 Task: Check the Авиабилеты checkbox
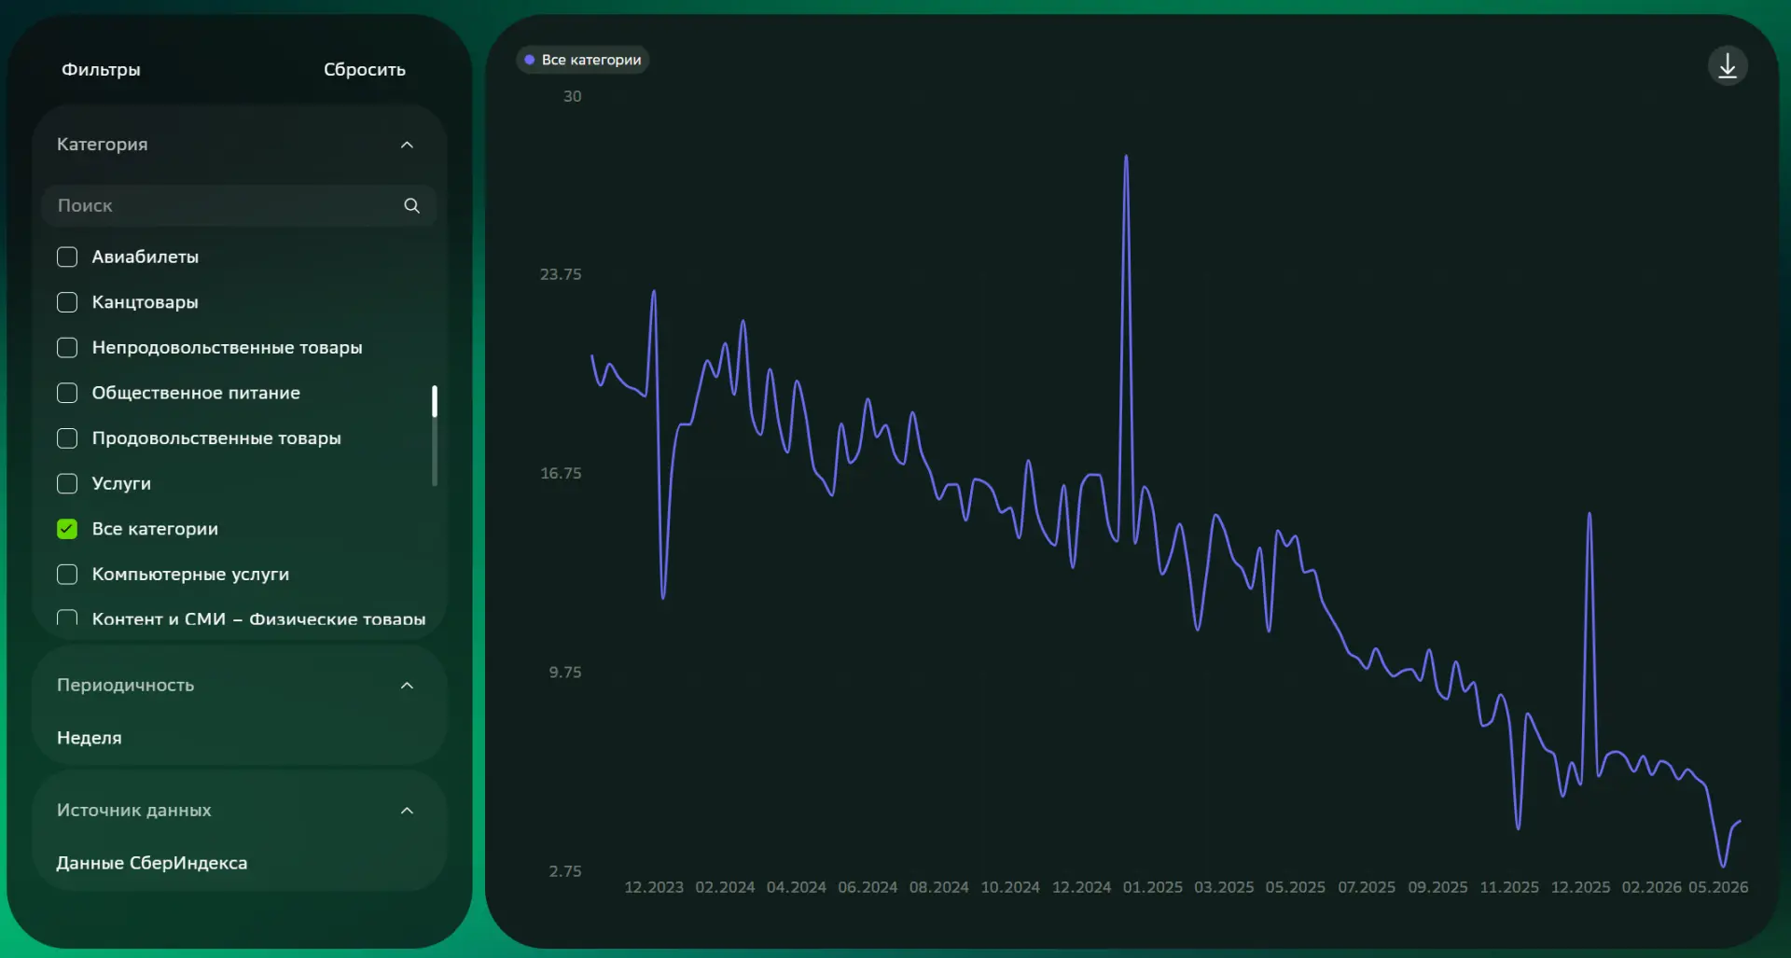point(67,257)
